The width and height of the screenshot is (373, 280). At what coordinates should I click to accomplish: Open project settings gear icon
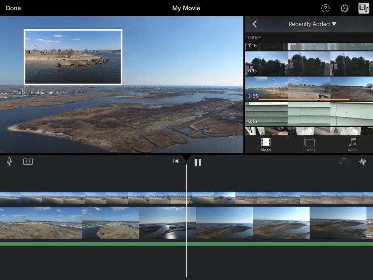(345, 8)
